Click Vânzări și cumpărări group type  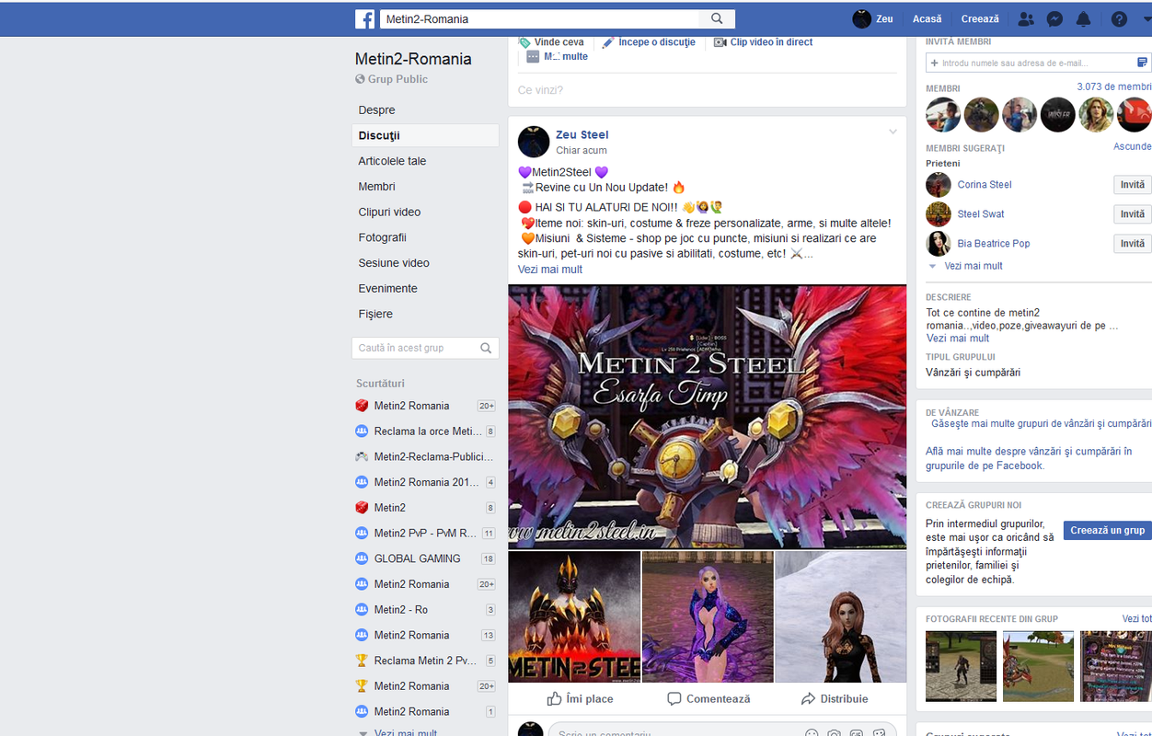[973, 373]
